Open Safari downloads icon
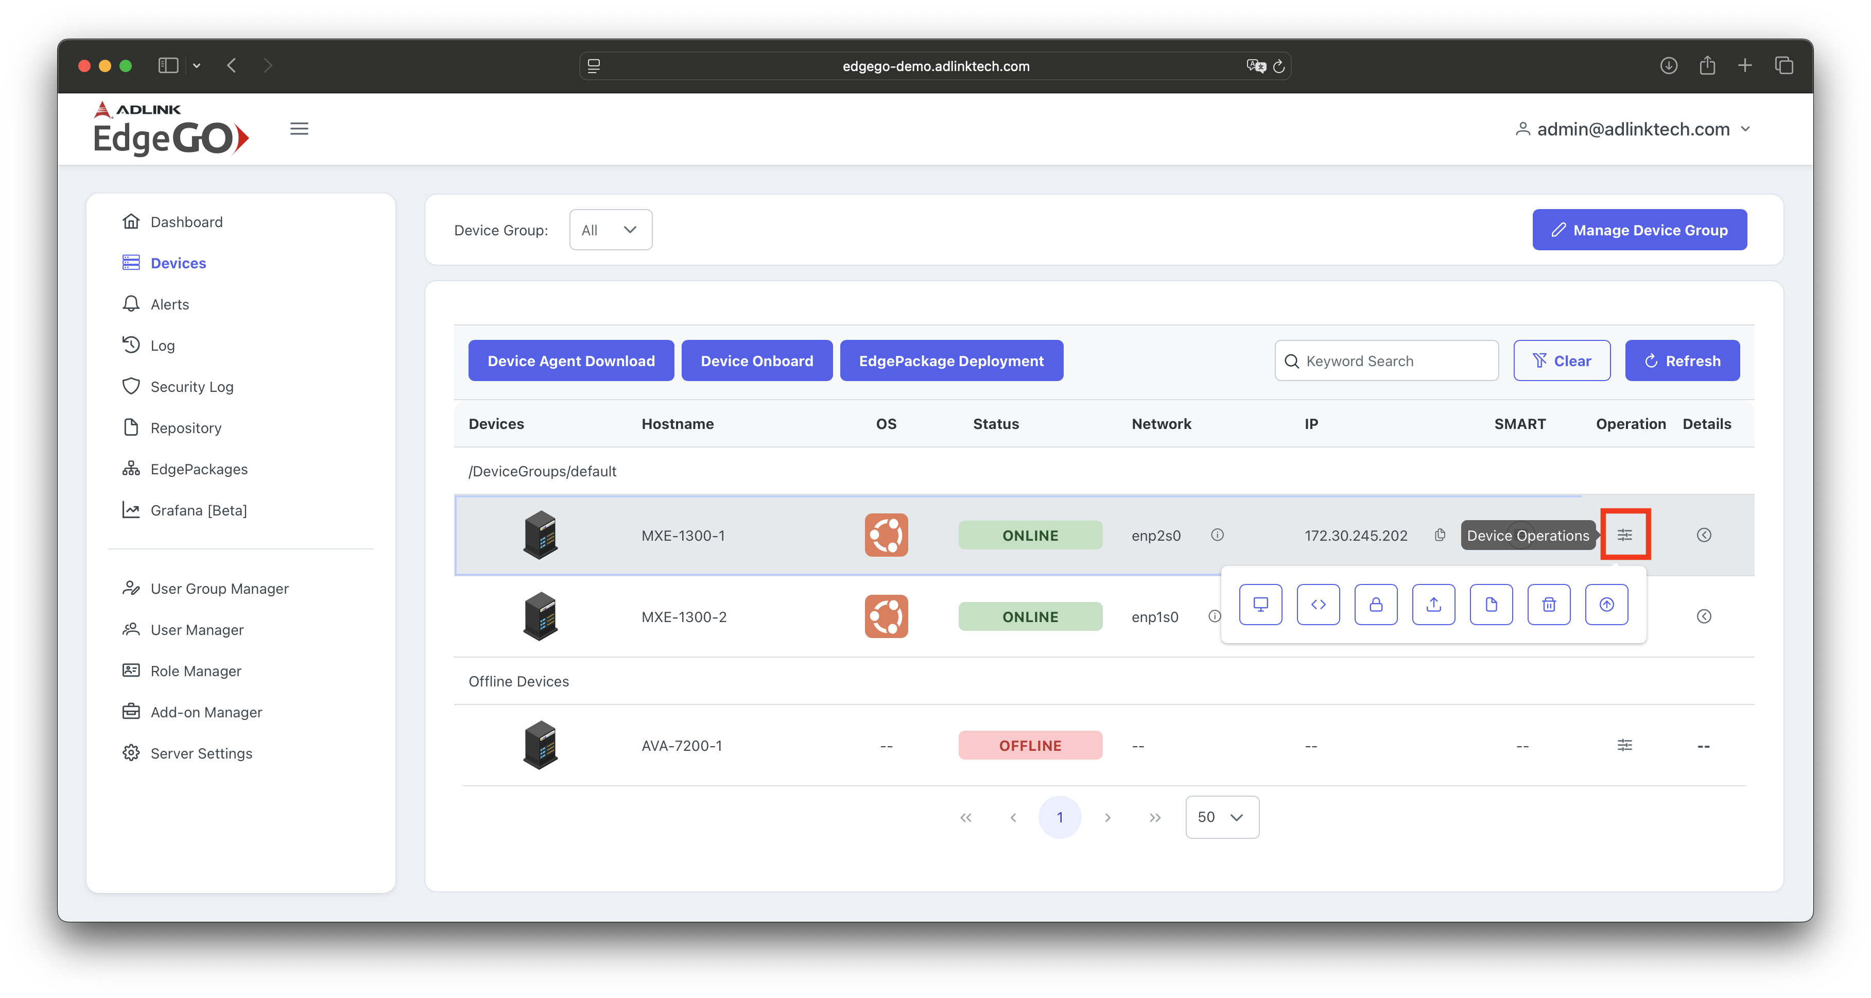 [x=1668, y=65]
